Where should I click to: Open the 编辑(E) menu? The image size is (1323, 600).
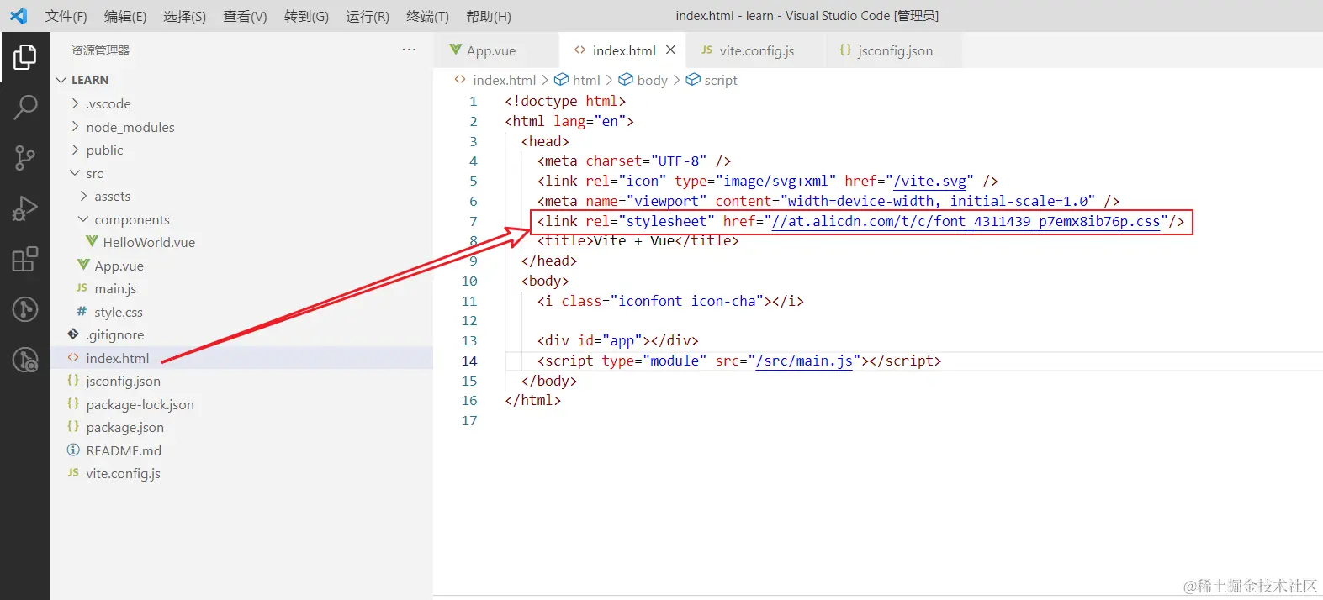click(125, 16)
